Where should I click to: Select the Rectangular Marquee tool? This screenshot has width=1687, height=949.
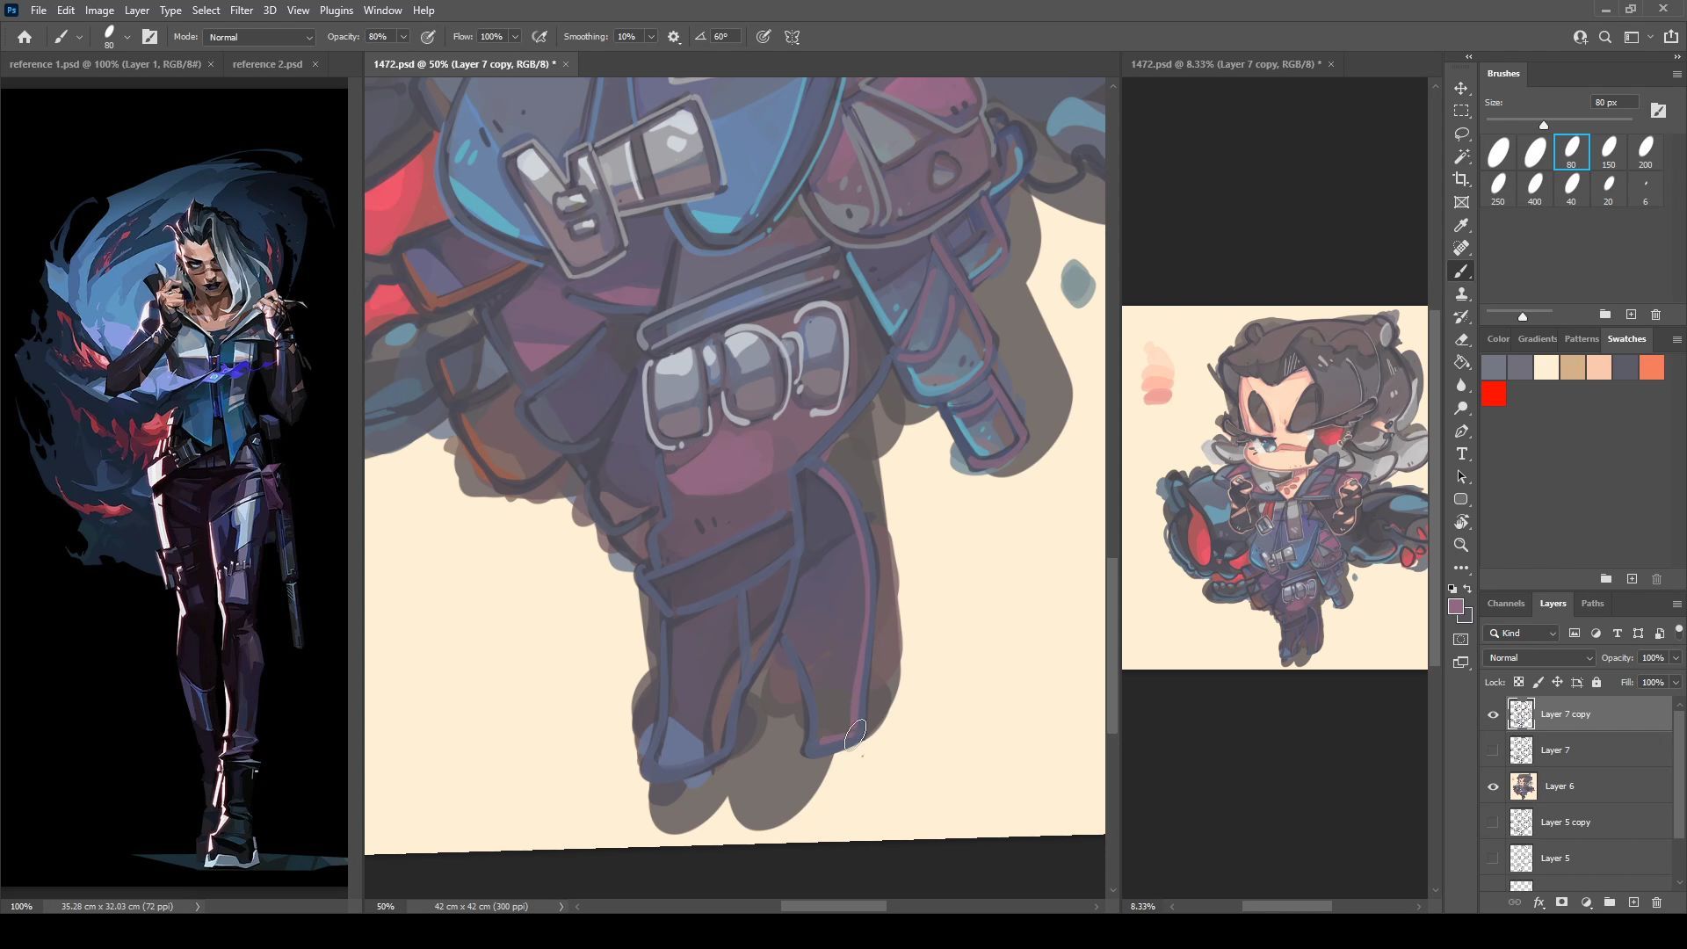tap(1461, 112)
